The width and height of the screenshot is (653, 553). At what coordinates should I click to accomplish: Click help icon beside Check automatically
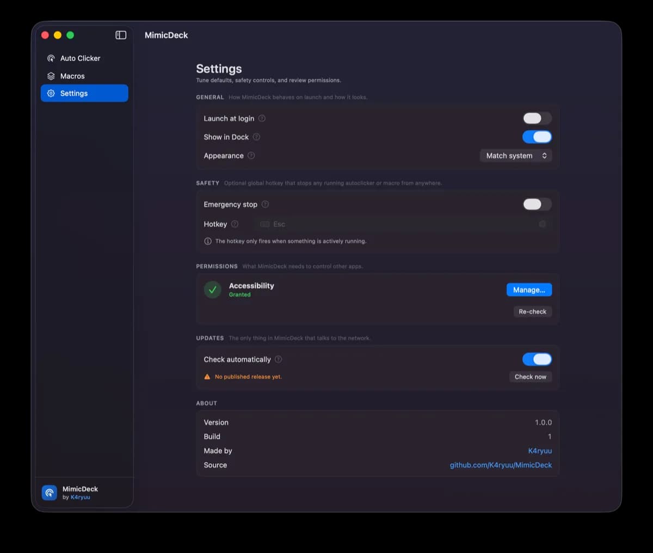278,359
